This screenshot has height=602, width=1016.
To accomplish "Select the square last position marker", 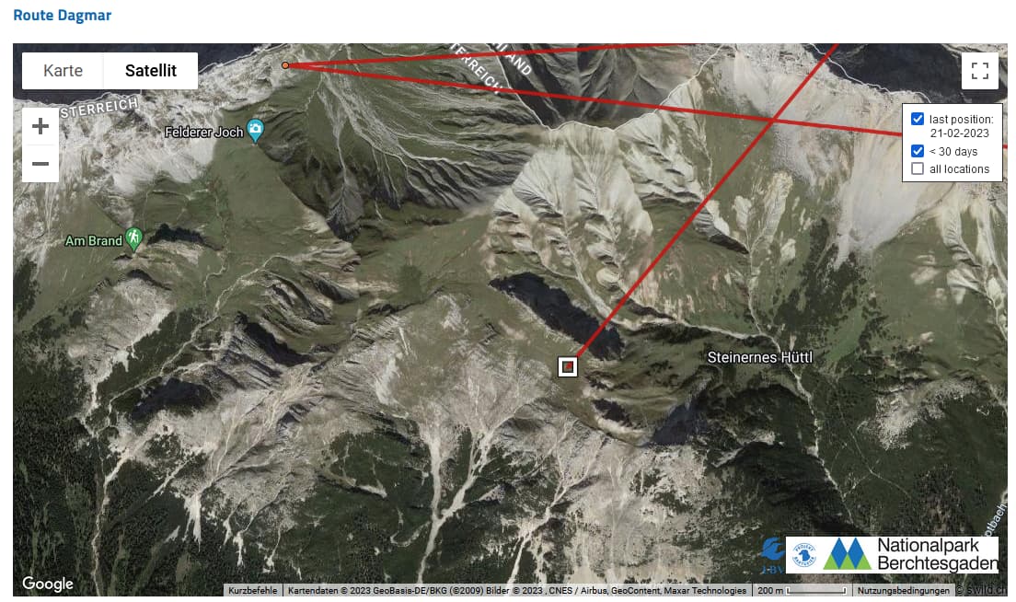I will pos(568,366).
